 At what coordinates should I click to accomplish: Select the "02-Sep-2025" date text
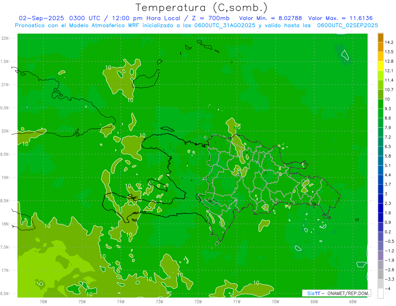[41, 18]
